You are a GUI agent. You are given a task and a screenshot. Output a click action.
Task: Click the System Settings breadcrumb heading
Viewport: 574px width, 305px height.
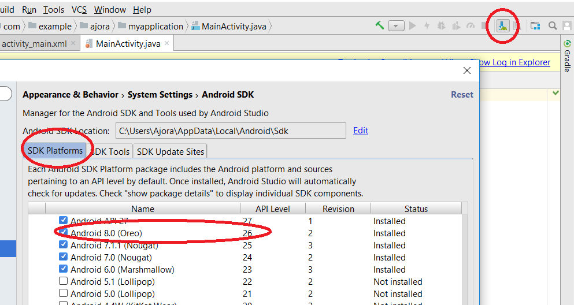(160, 95)
